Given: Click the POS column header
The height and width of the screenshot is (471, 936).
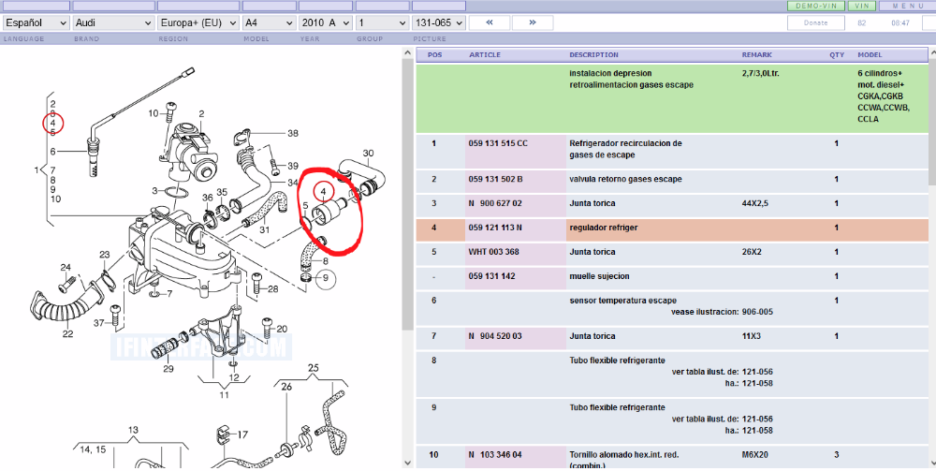Looking at the screenshot, I should (x=435, y=55).
